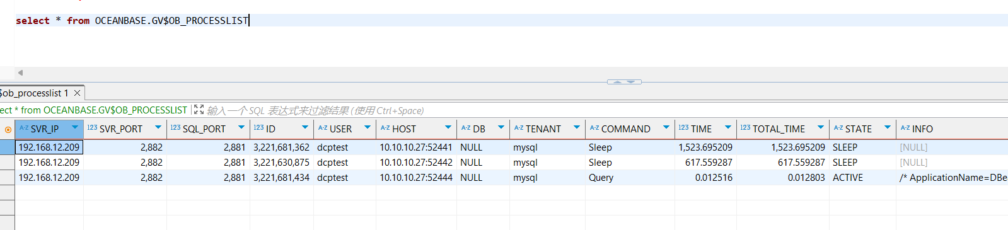This screenshot has height=230, width=1008.
Task: Click the orange record-mode icon in grid corner
Action: [8, 130]
